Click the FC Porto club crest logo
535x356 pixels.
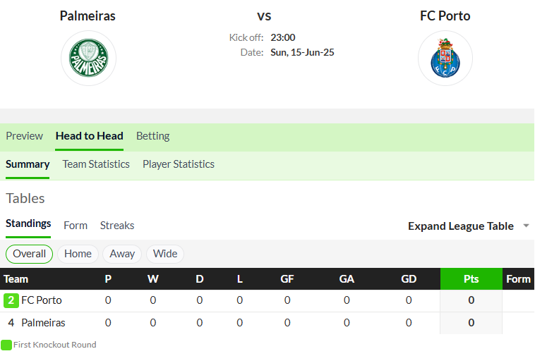[445, 58]
